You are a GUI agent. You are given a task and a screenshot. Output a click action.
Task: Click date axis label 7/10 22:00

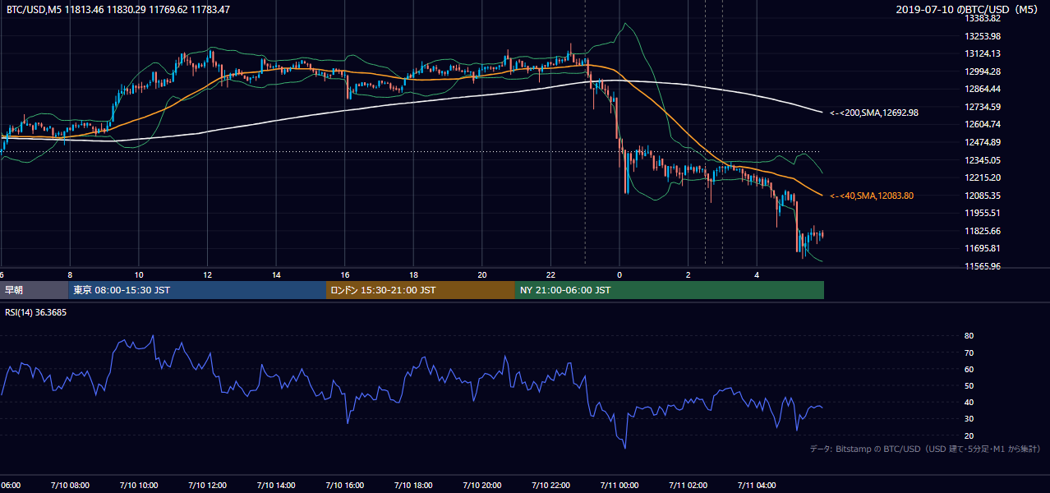(550, 486)
